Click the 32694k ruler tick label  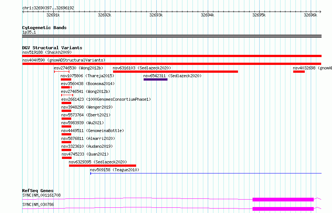point(207,15)
